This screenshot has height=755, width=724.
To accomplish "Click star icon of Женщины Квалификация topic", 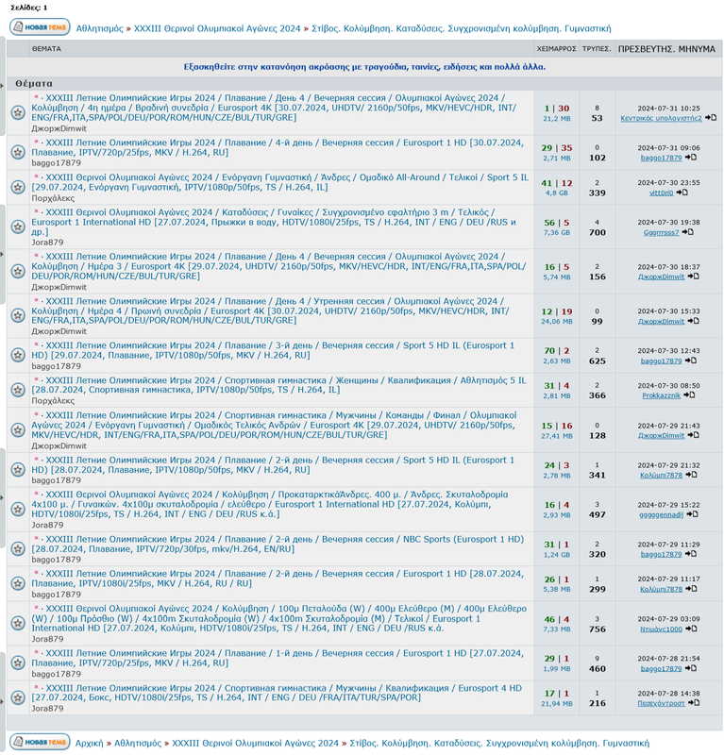I will [18, 390].
